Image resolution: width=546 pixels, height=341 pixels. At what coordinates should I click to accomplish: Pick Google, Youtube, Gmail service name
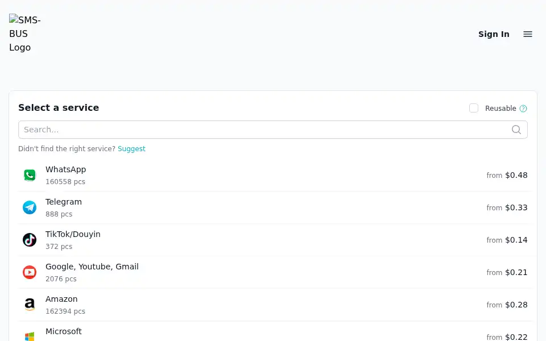pos(92,267)
